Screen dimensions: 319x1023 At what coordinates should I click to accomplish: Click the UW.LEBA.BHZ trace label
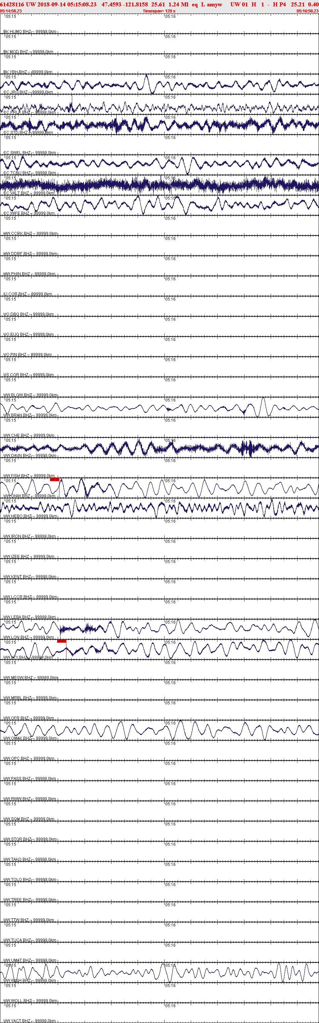click(x=29, y=617)
